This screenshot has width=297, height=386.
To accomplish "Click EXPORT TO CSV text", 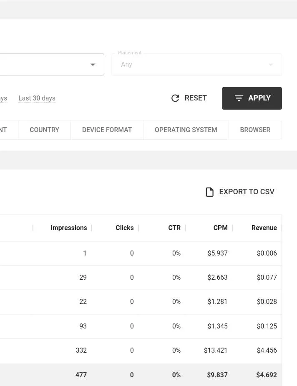I will [x=247, y=192].
